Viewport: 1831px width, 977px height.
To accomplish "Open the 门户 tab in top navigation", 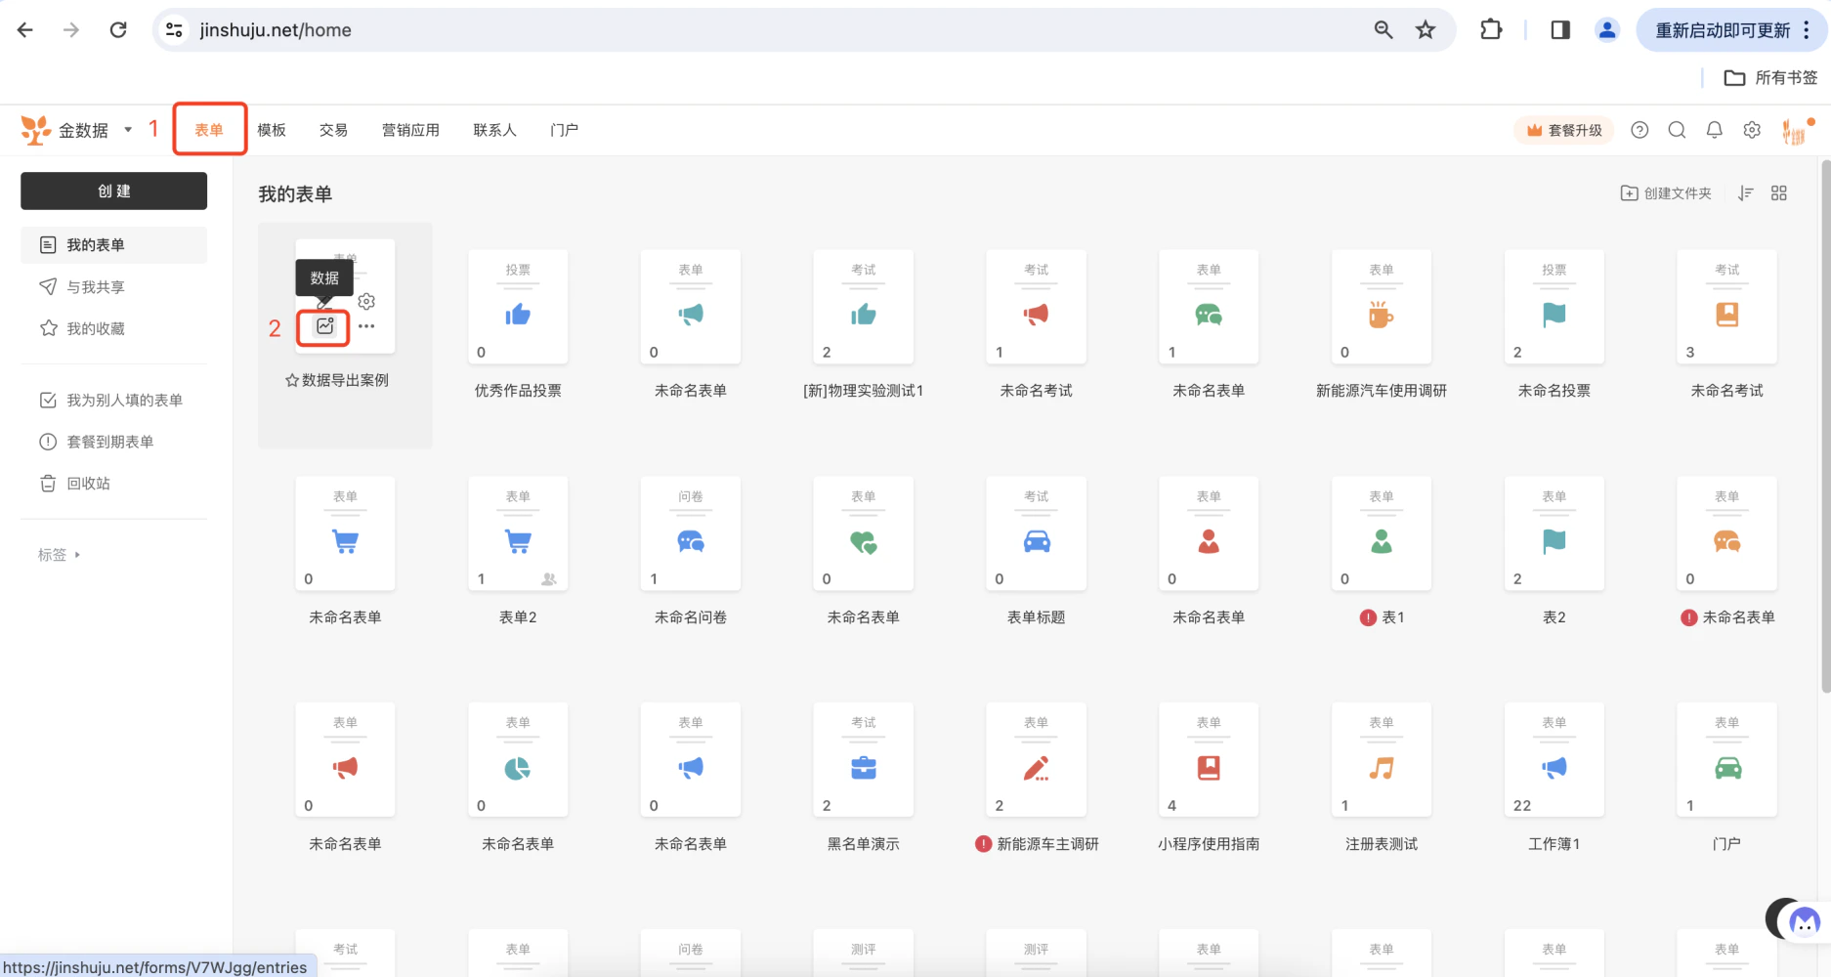I will [564, 130].
